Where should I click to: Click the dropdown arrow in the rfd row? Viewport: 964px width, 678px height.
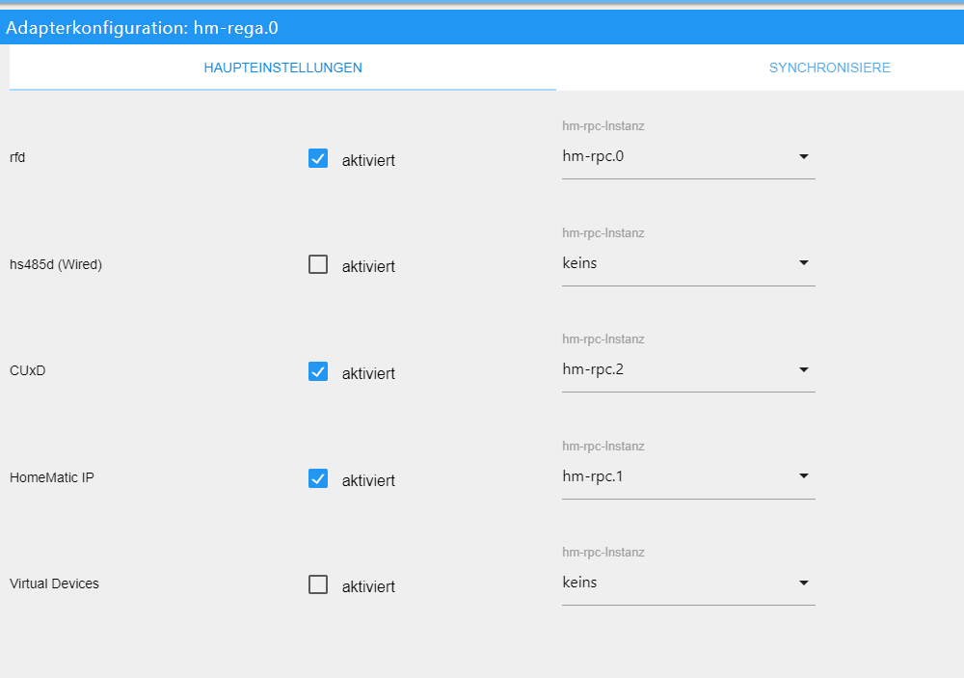[x=804, y=156]
